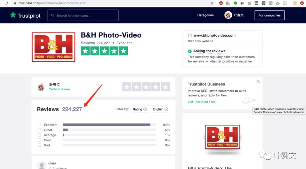Open www.bhphotovideo.com website link
This screenshot has width=306, height=169.
pyautogui.click(x=214, y=35)
